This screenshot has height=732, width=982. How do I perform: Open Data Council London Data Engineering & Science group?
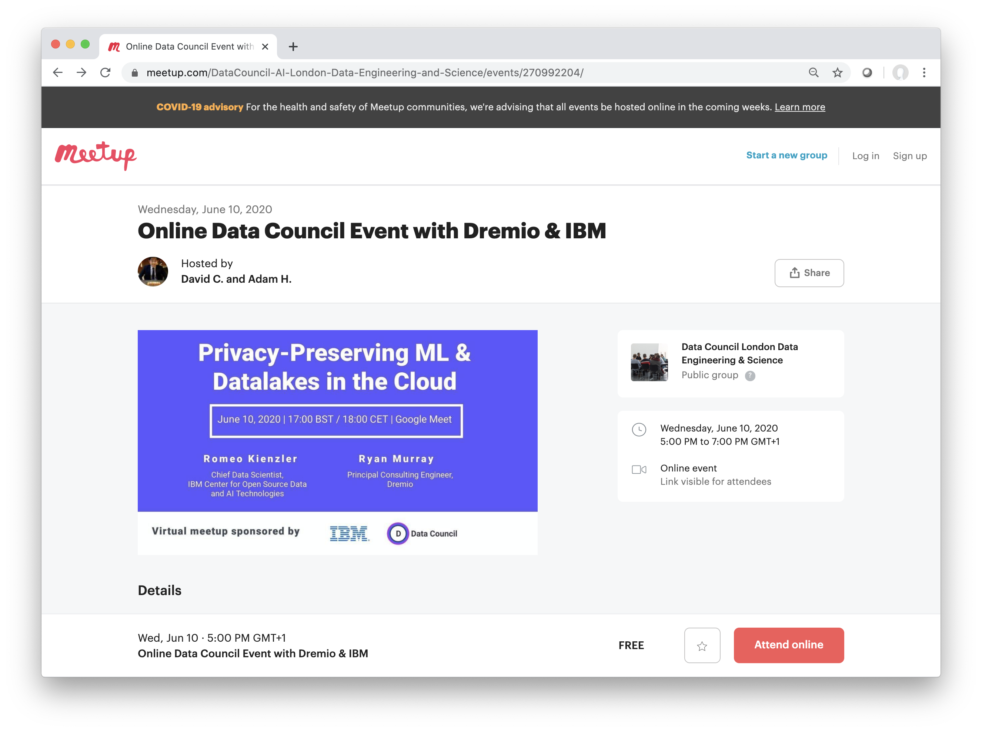pyautogui.click(x=739, y=353)
